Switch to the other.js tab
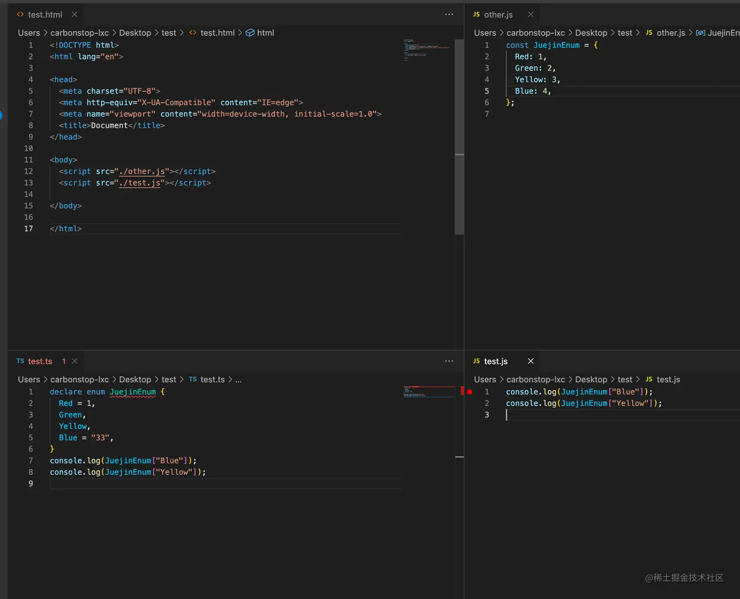Screen dimensions: 740x599 [x=498, y=15]
